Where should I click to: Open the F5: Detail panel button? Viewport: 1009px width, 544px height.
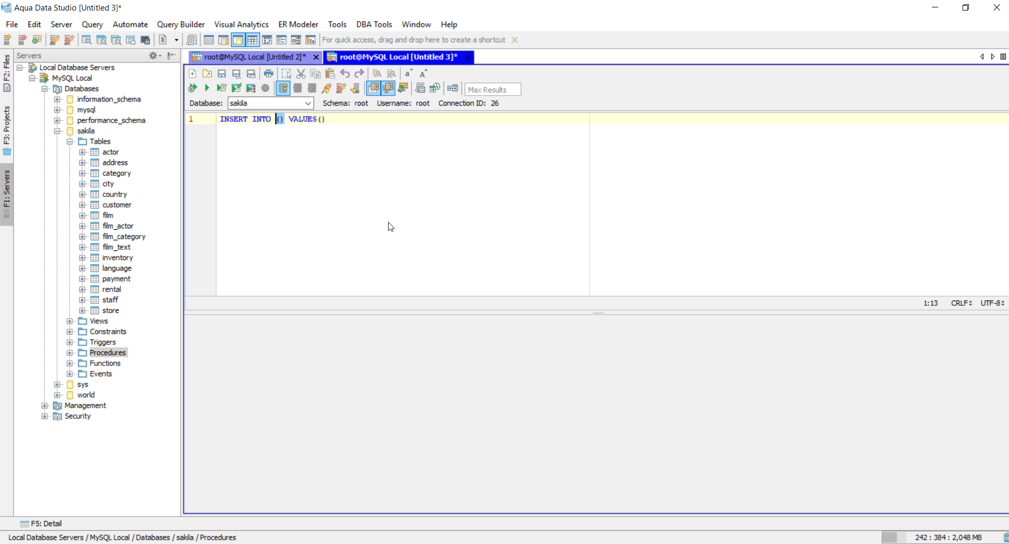41,523
